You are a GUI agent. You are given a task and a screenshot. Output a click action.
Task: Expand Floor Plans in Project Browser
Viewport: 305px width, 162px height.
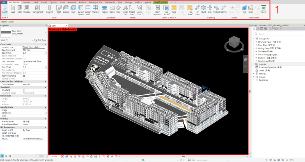point(256,45)
